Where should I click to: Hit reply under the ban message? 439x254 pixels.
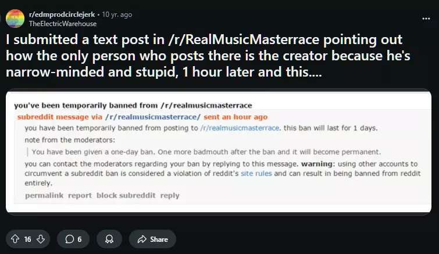(170, 195)
